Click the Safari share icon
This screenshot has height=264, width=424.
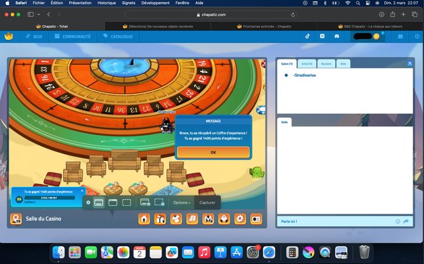393,15
